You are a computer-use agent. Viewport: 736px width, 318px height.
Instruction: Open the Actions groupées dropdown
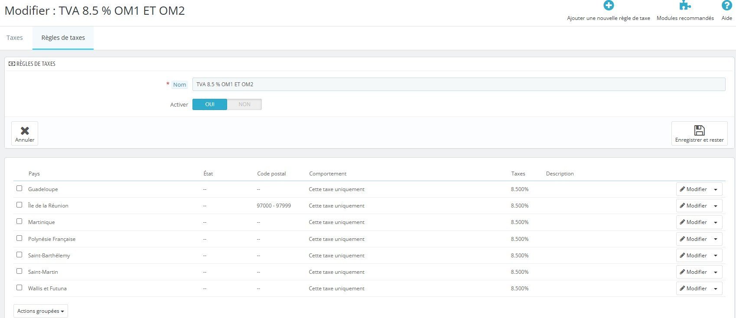pos(41,311)
